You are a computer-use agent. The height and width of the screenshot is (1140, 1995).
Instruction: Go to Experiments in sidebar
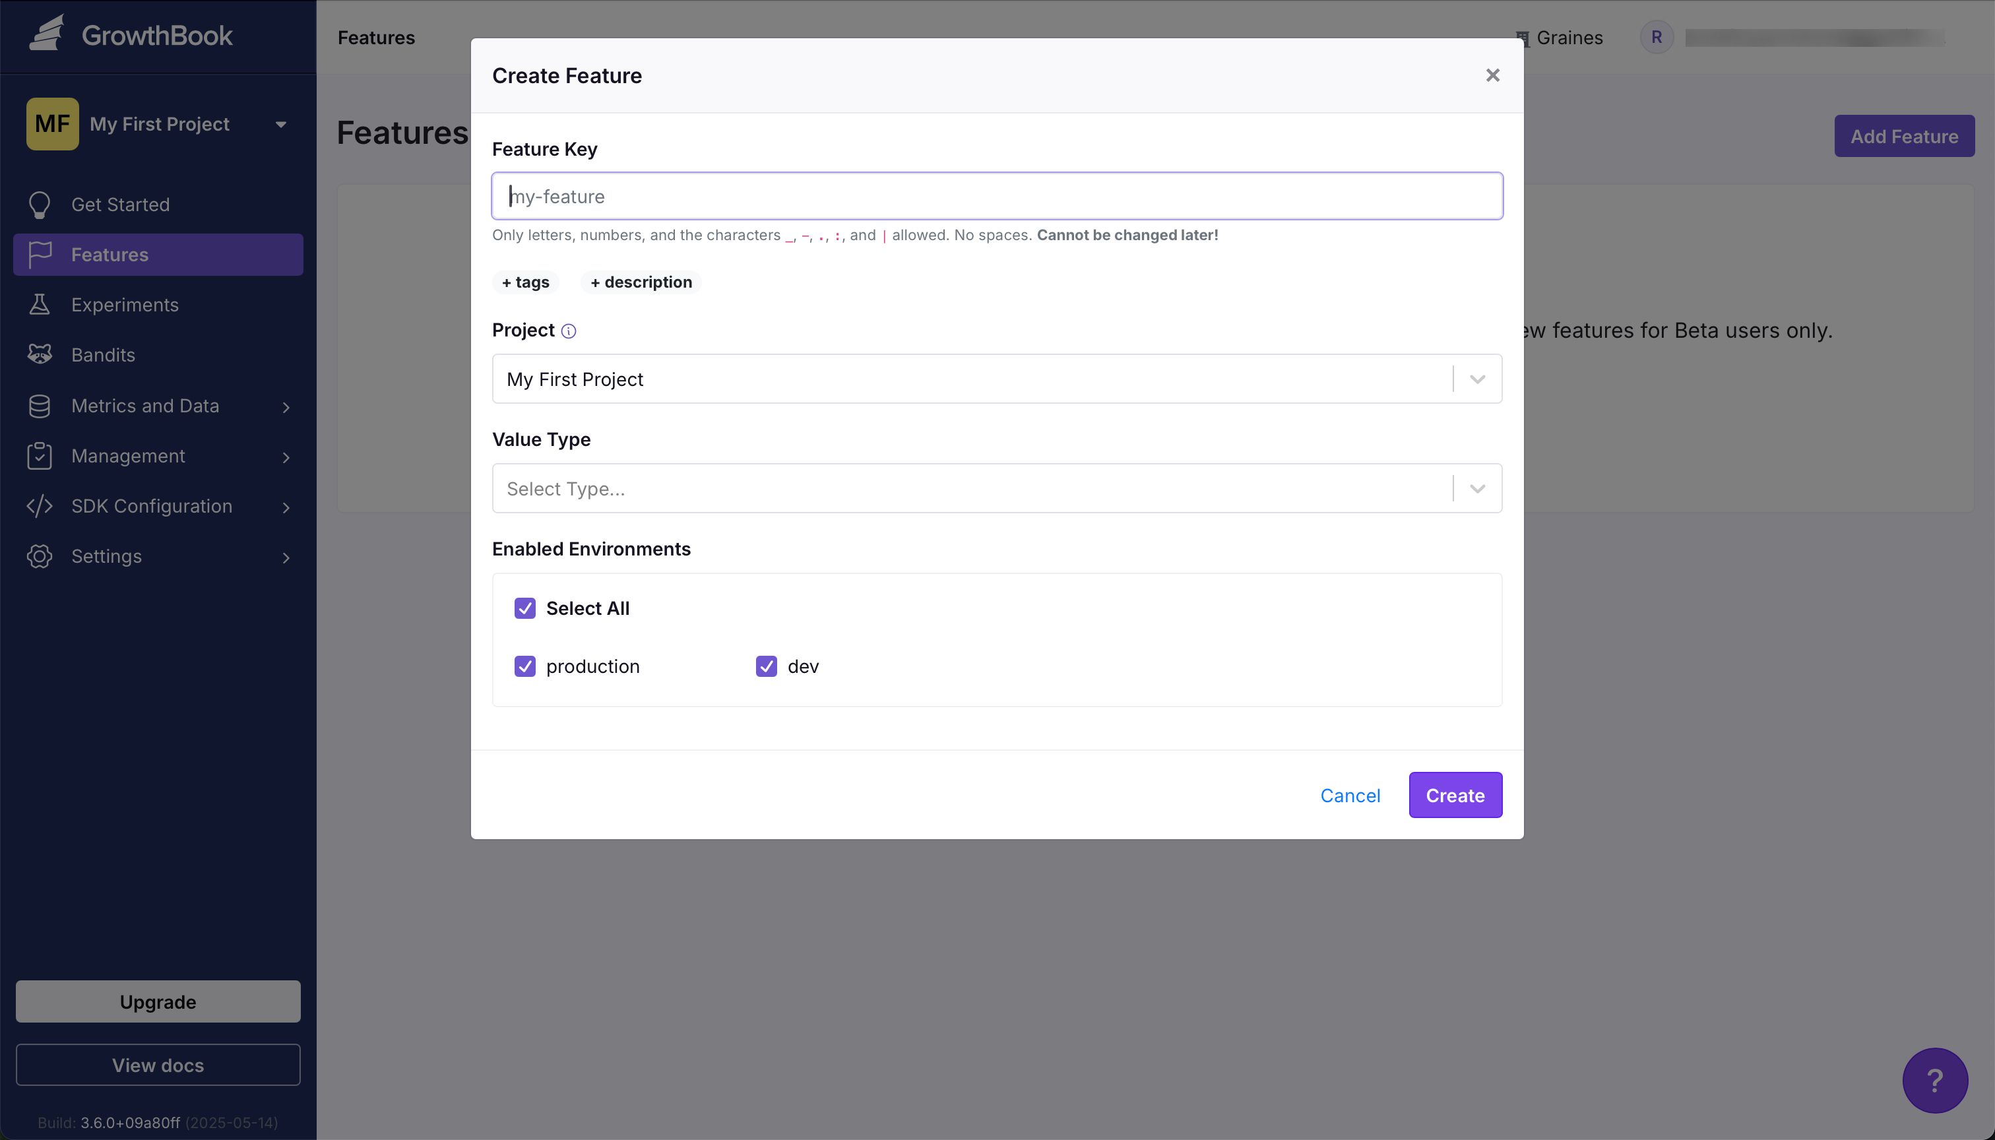pos(158,305)
